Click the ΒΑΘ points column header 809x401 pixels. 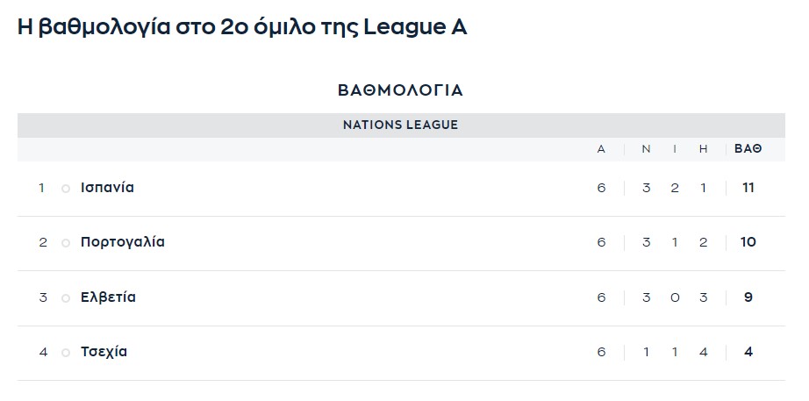pyautogui.click(x=748, y=149)
